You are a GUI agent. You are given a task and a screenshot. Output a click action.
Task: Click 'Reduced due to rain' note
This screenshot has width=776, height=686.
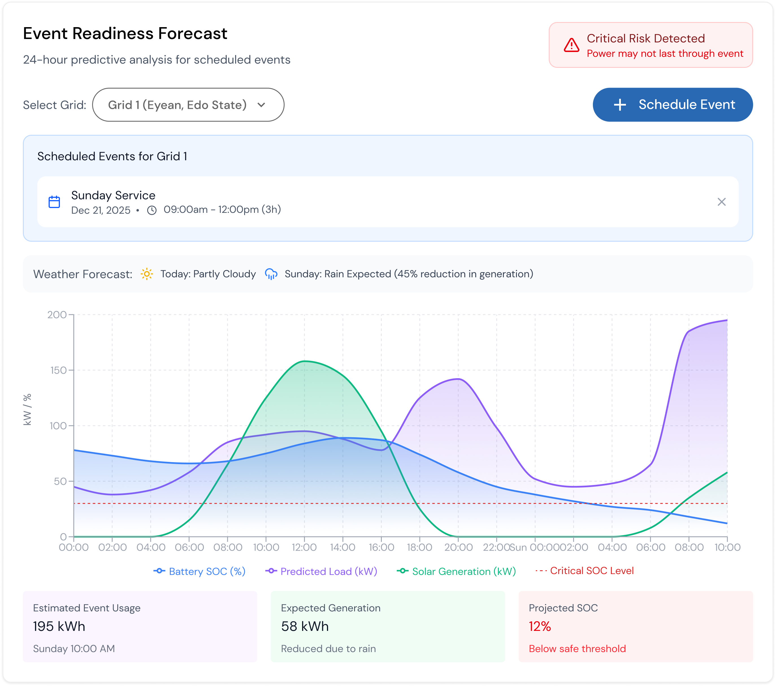tap(328, 649)
